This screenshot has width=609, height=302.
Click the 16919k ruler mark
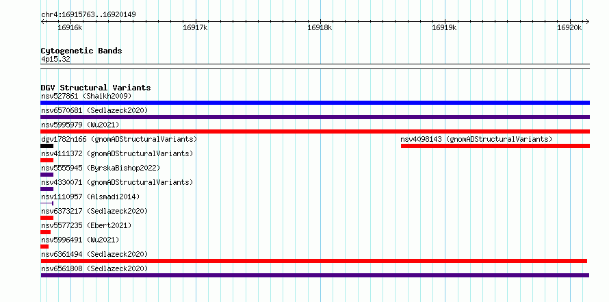pos(444,27)
